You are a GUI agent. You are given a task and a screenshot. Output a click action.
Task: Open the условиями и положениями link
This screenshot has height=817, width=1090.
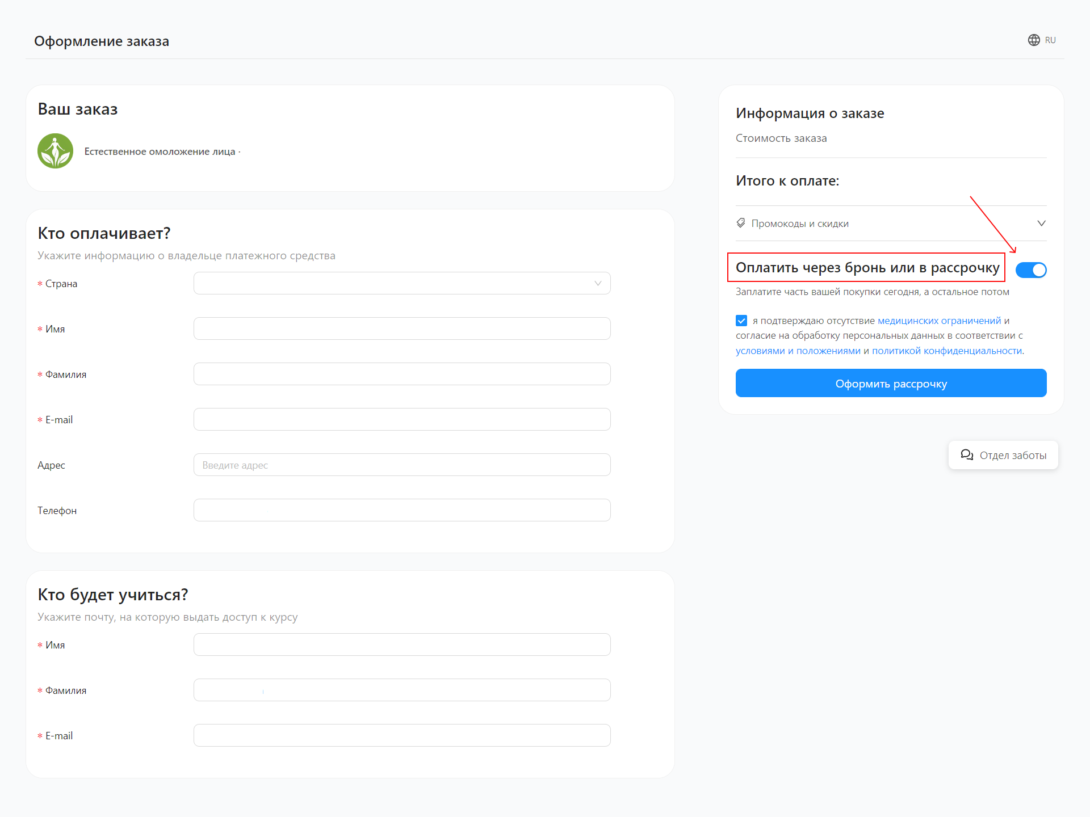[798, 351]
